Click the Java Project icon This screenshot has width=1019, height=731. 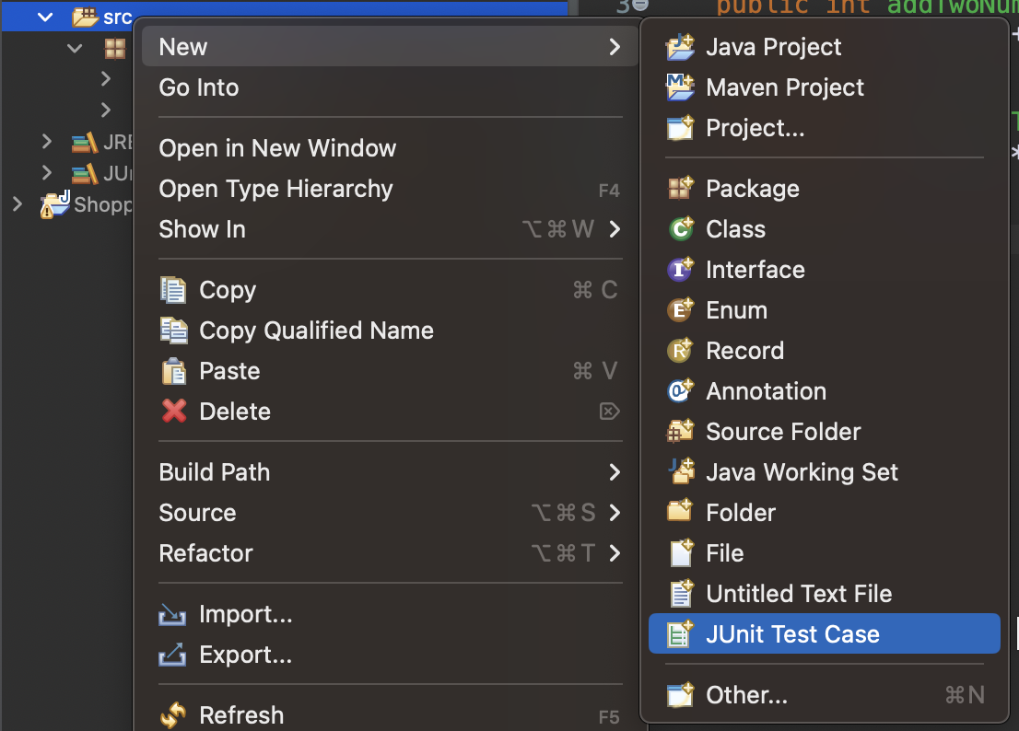click(681, 47)
